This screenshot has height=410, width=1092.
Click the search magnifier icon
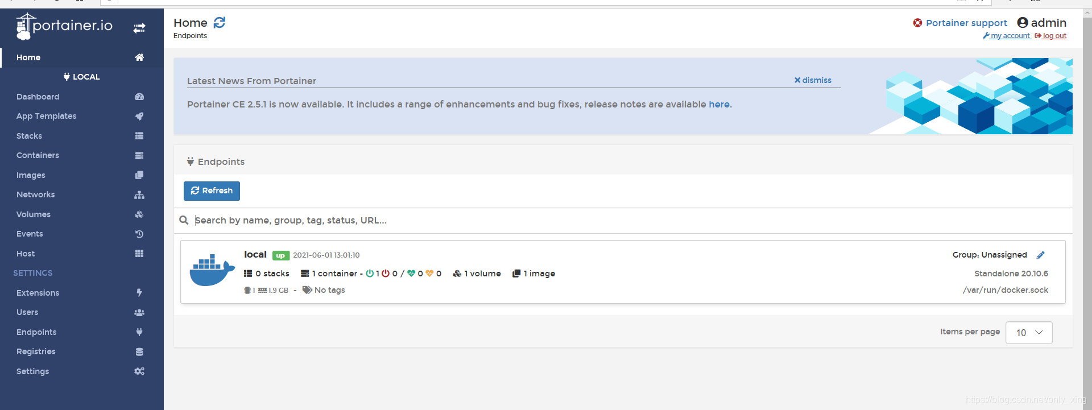(184, 220)
